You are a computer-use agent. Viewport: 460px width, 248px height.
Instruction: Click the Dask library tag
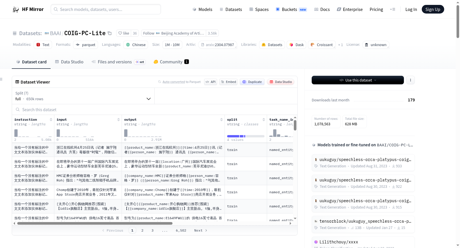296,45
